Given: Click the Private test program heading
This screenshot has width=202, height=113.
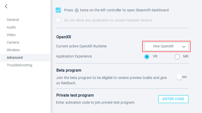Looking at the screenshot, I should [75, 95].
